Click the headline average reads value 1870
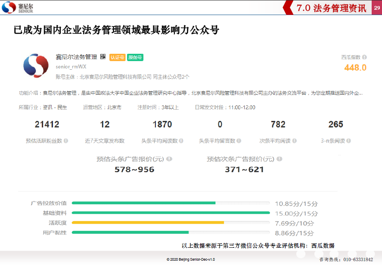The height and width of the screenshot is (265, 382). click(x=162, y=124)
